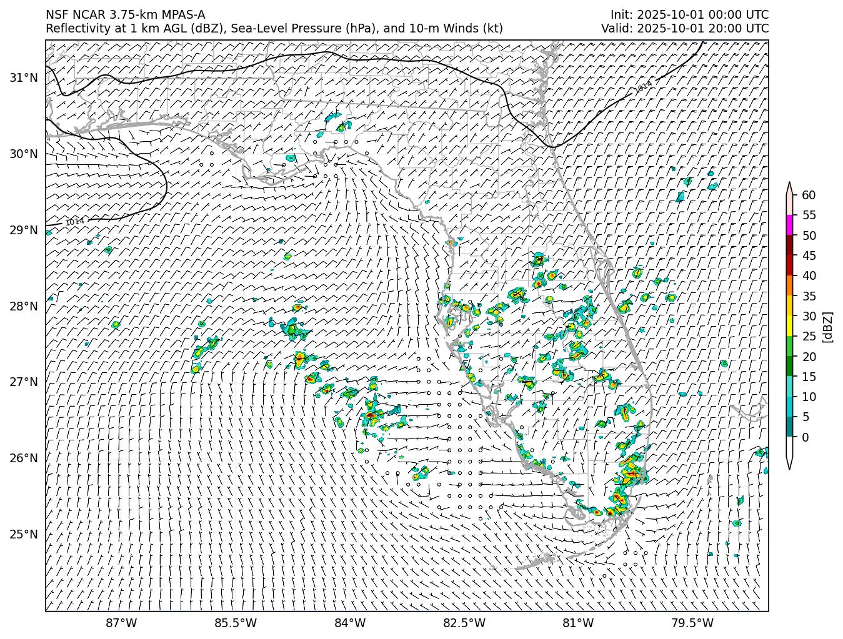Image resolution: width=843 pixels, height=639 pixels.
Task: Click the dark teal 0–5 dBZ colorbar segment
Action: click(x=789, y=427)
